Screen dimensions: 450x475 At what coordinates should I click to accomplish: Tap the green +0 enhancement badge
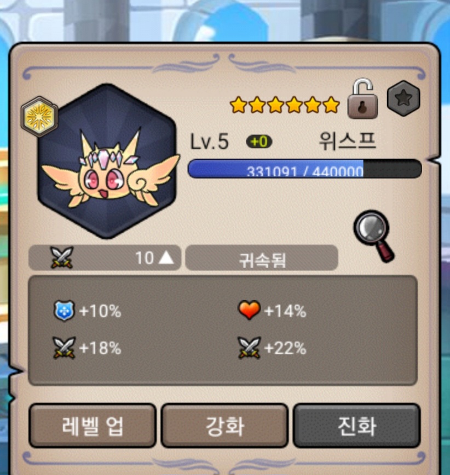(259, 141)
